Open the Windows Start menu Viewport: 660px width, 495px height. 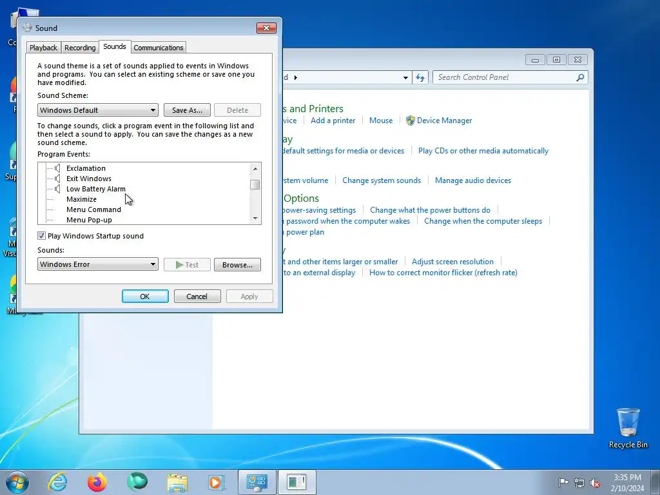(x=17, y=482)
